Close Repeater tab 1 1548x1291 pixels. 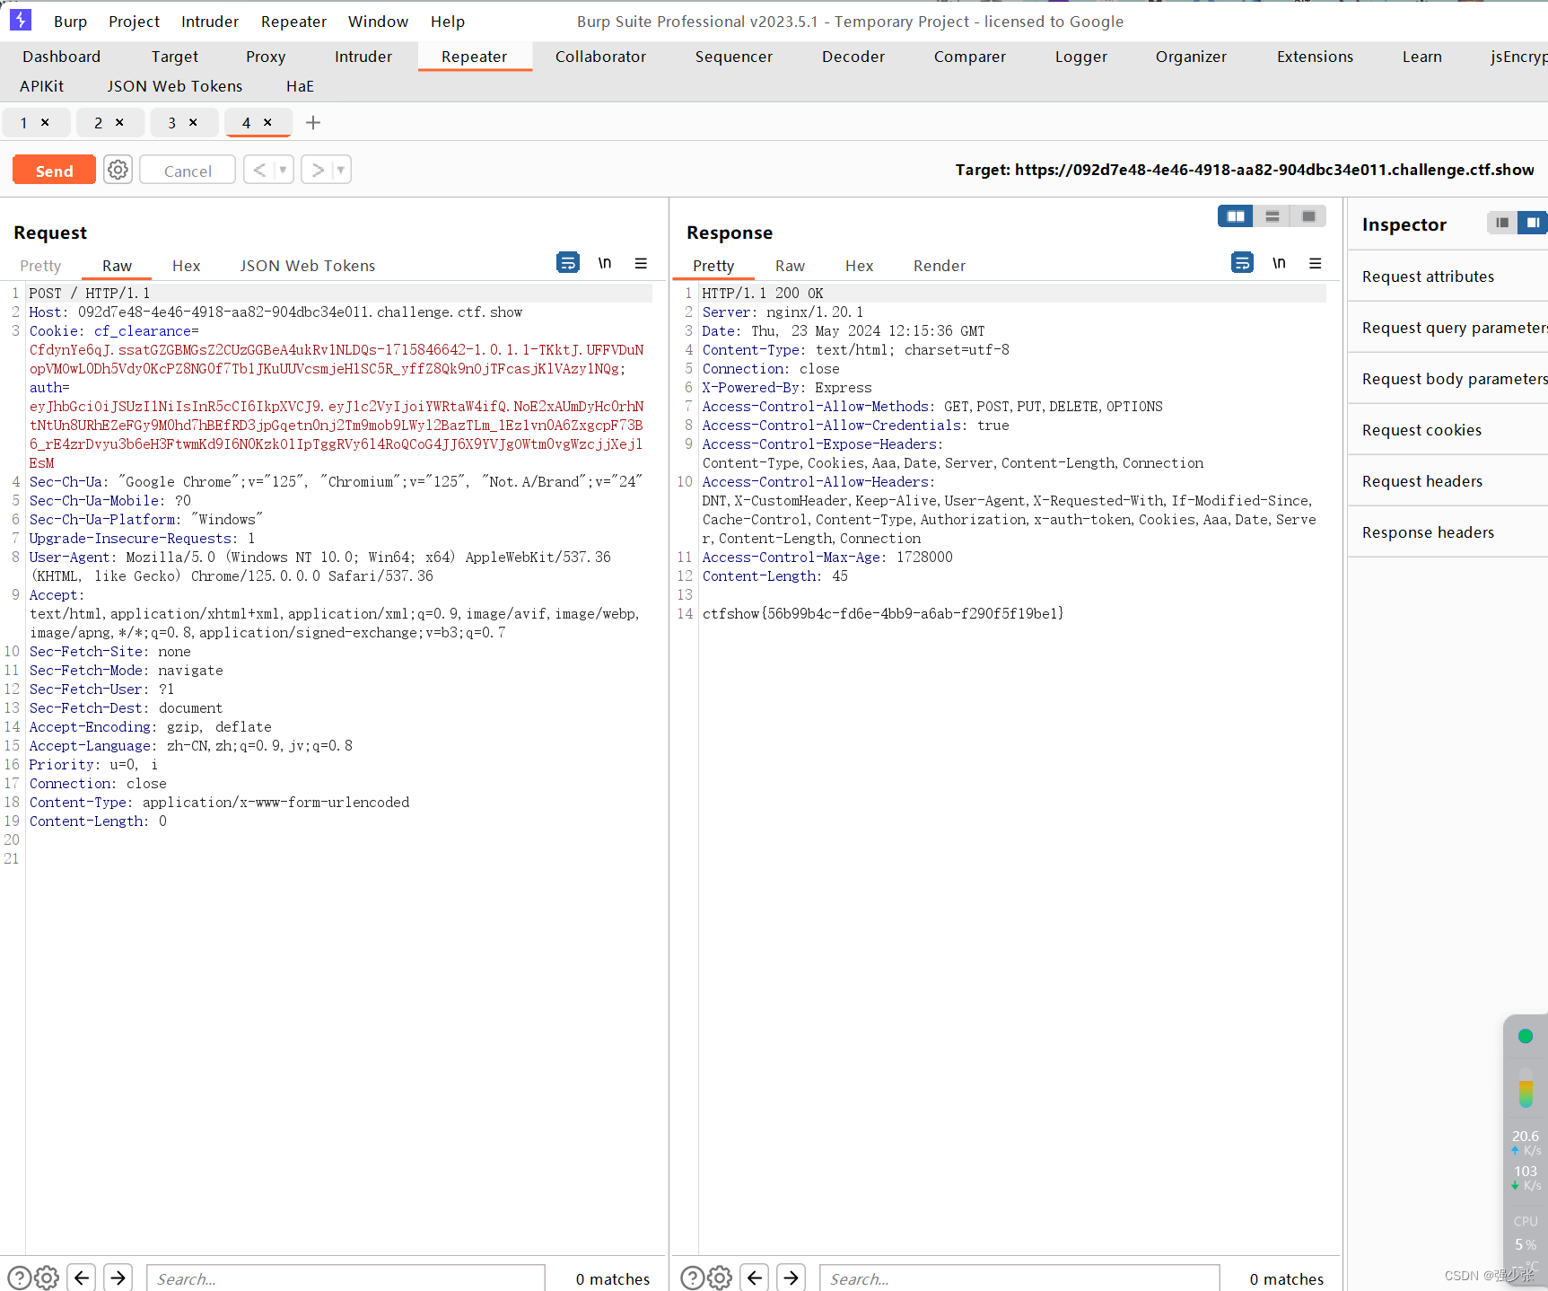point(45,122)
